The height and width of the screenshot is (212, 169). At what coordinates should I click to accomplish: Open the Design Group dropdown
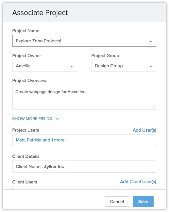(x=124, y=66)
